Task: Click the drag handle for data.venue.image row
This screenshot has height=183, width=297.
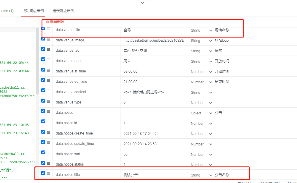Action: 48,39
